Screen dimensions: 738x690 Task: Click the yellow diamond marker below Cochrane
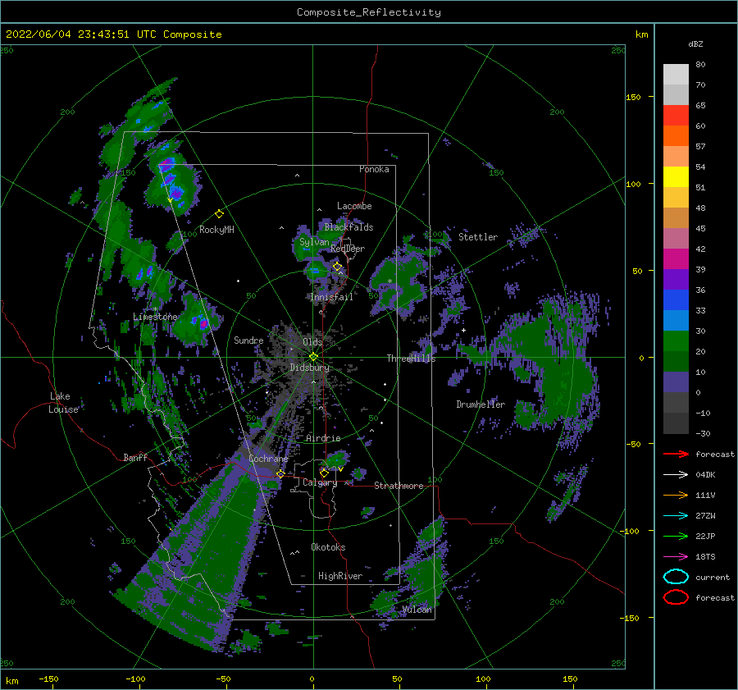(280, 474)
